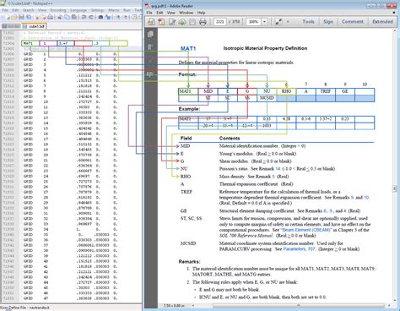This screenshot has height=311, width=400.
Task: Open the File menu in Notepad++
Action: point(5,10)
